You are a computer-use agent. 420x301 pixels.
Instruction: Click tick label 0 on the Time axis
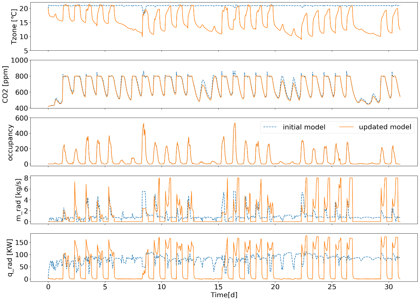48,287
